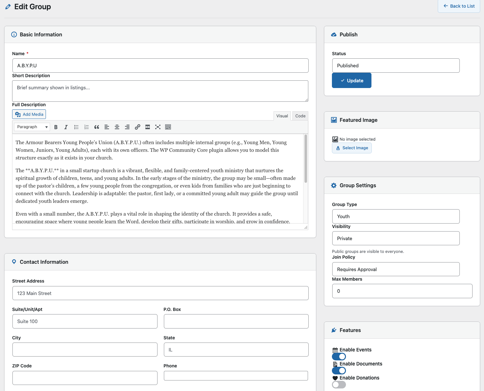The width and height of the screenshot is (484, 391).
Task: Turn off Enable Documents toggle
Action: [x=339, y=371]
